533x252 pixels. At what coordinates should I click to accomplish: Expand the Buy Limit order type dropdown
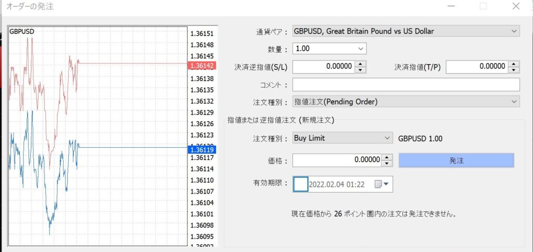342,138
